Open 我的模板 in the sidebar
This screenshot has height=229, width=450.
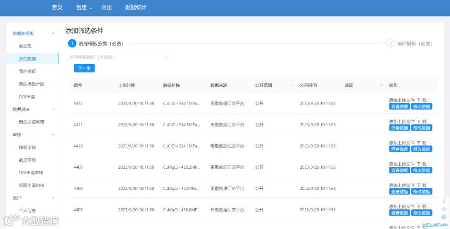click(27, 71)
